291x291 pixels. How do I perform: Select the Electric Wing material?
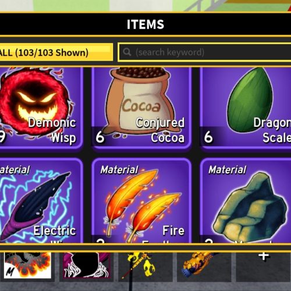(x=41, y=201)
